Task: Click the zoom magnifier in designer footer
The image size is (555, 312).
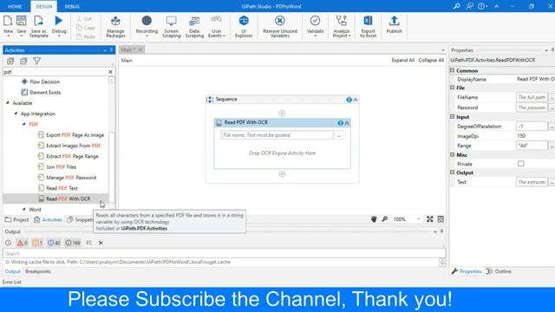Action: pos(385,219)
